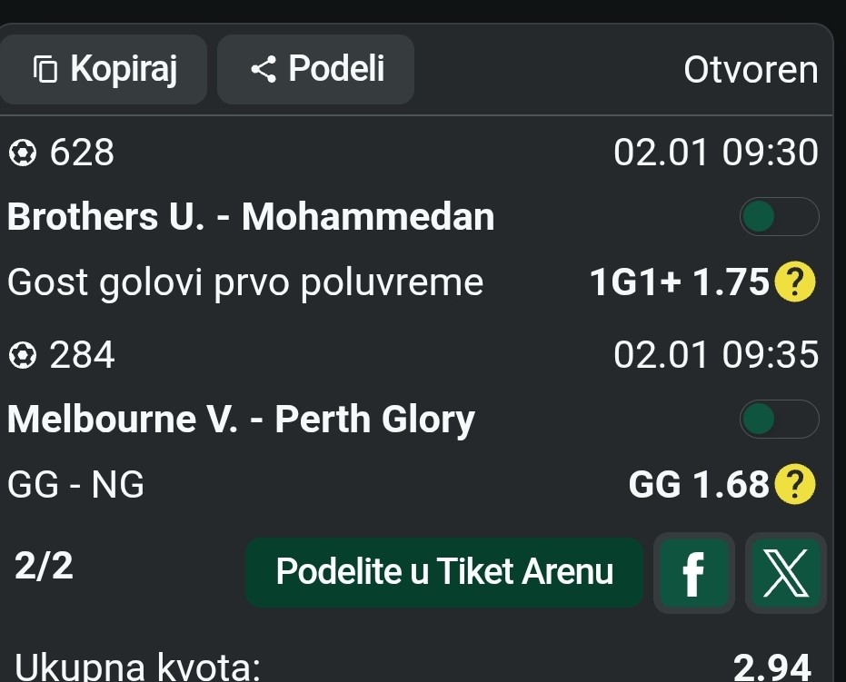
Task: Click the GG 1.68 odds value
Action: [699, 486]
